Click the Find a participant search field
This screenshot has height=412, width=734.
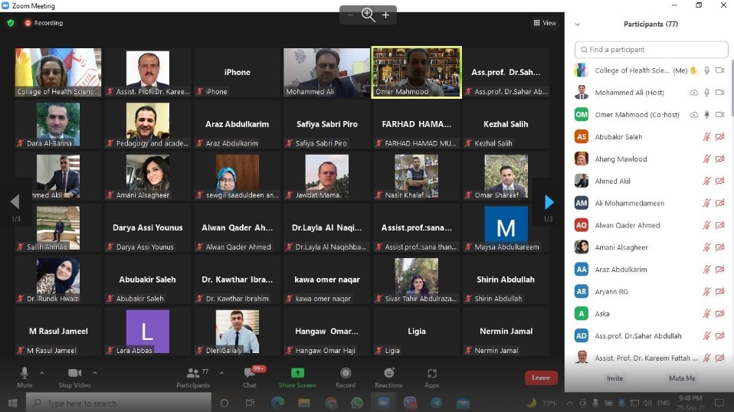(x=651, y=50)
